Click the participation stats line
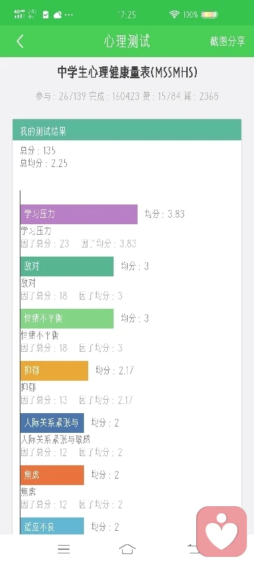The height and width of the screenshot is (564, 254). click(127, 97)
